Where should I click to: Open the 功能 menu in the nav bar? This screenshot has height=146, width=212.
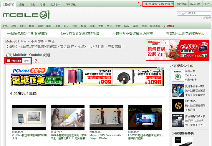pos(5,26)
